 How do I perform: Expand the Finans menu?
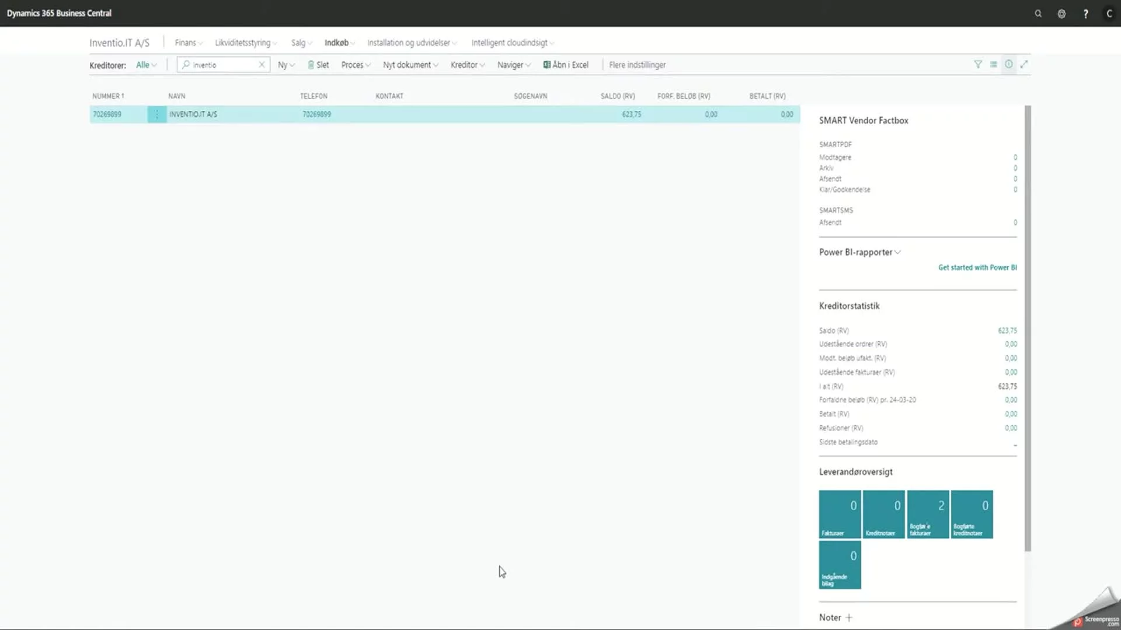pyautogui.click(x=188, y=43)
